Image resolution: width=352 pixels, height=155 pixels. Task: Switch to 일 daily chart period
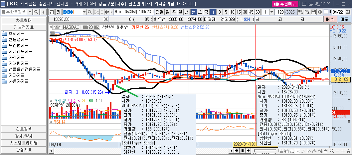coord(167,12)
